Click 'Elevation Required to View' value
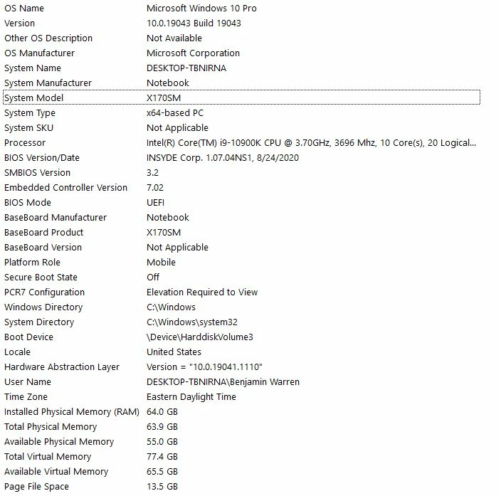Screen dimensions: 501x496 (x=202, y=292)
